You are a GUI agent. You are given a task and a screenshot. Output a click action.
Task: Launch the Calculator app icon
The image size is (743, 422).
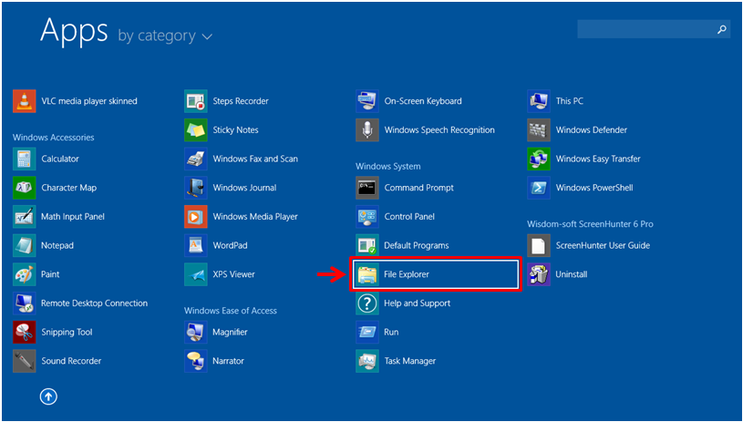(x=25, y=159)
